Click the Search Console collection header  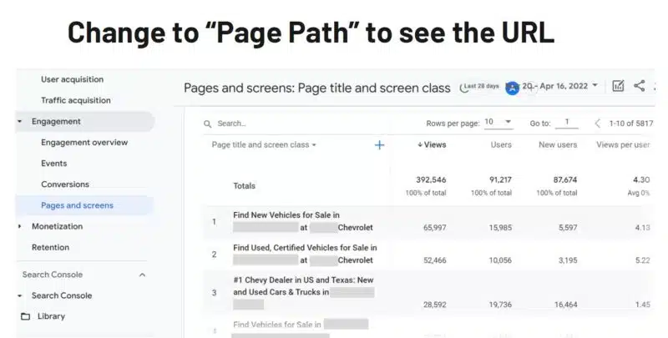[53, 275]
